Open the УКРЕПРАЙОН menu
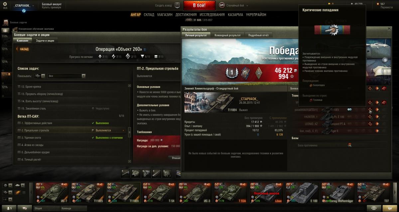399x212 pixels. pos(256,15)
